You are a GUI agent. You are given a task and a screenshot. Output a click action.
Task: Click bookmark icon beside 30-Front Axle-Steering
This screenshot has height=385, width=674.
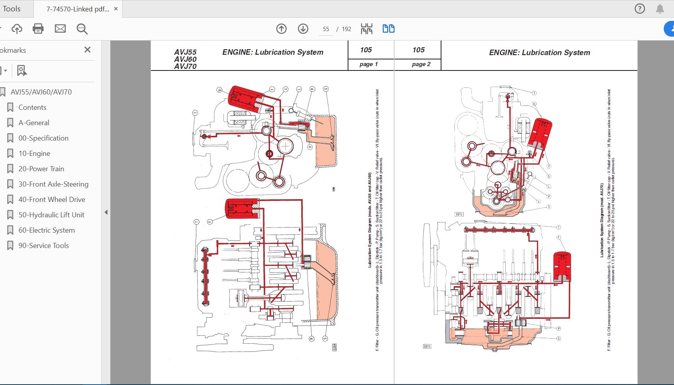10,184
